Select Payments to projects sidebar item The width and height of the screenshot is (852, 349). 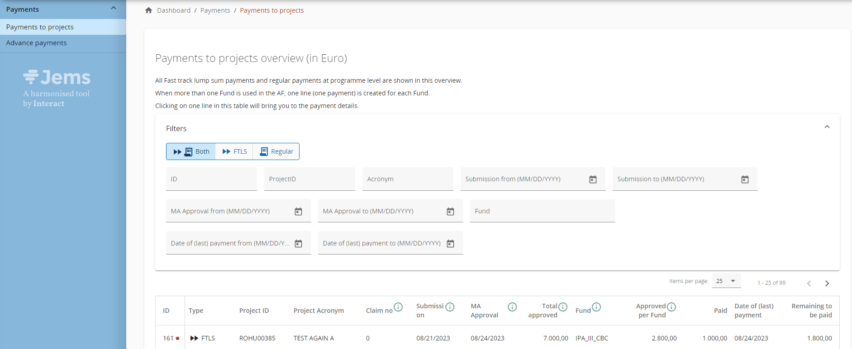(40, 27)
